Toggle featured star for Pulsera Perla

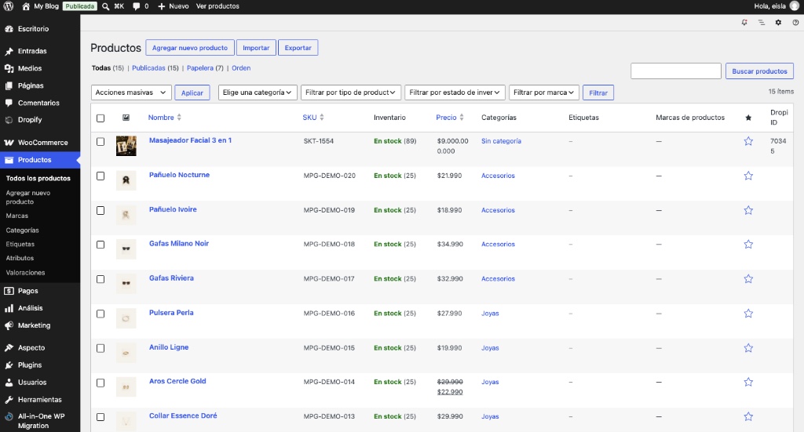[748, 314]
